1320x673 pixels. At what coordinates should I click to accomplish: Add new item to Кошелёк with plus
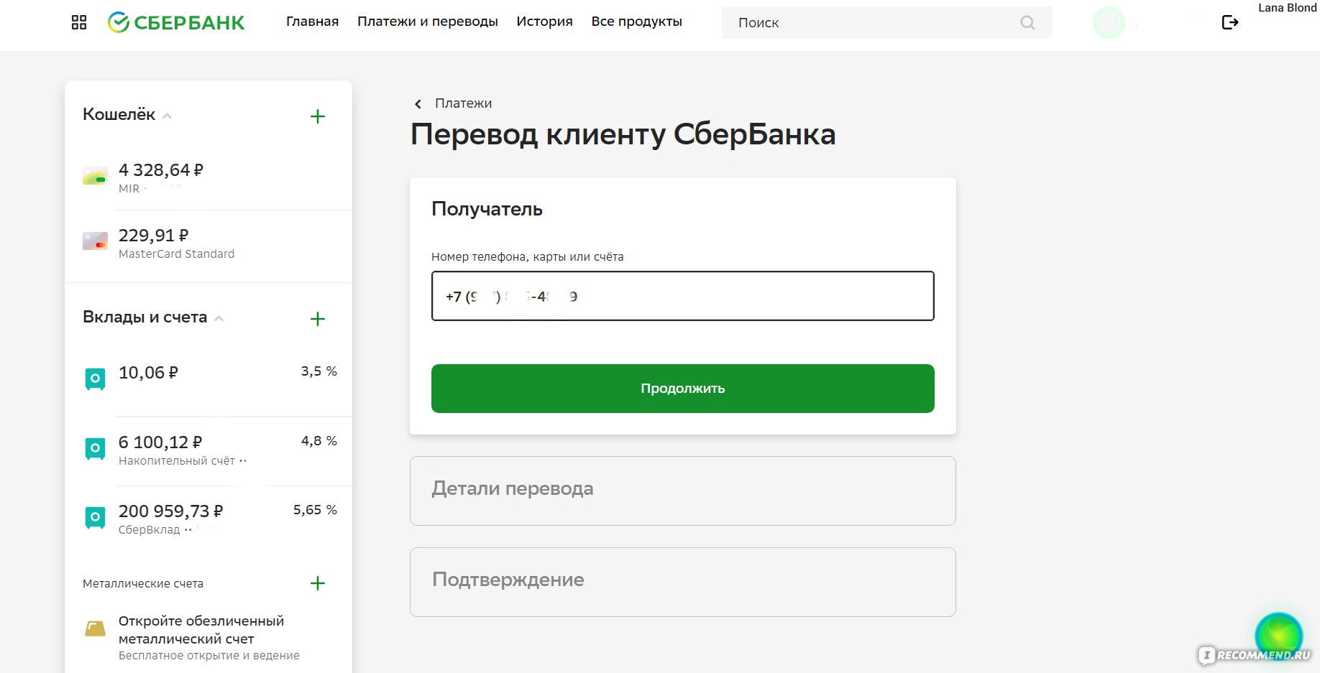(318, 116)
